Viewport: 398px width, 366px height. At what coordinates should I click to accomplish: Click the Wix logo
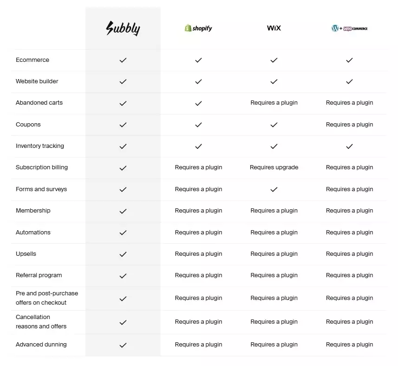[274, 28]
